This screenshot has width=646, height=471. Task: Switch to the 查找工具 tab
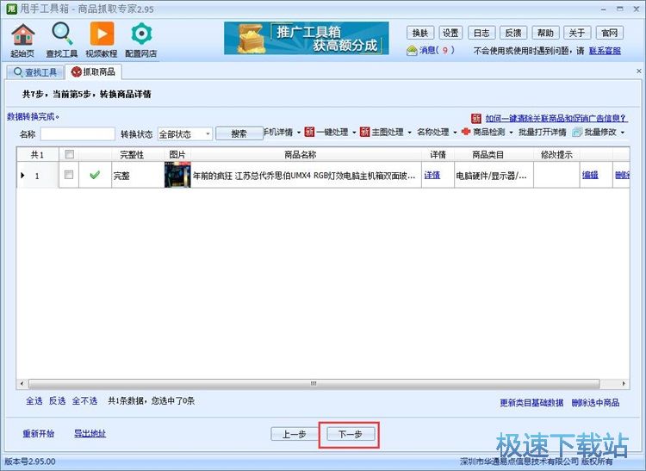35,72
